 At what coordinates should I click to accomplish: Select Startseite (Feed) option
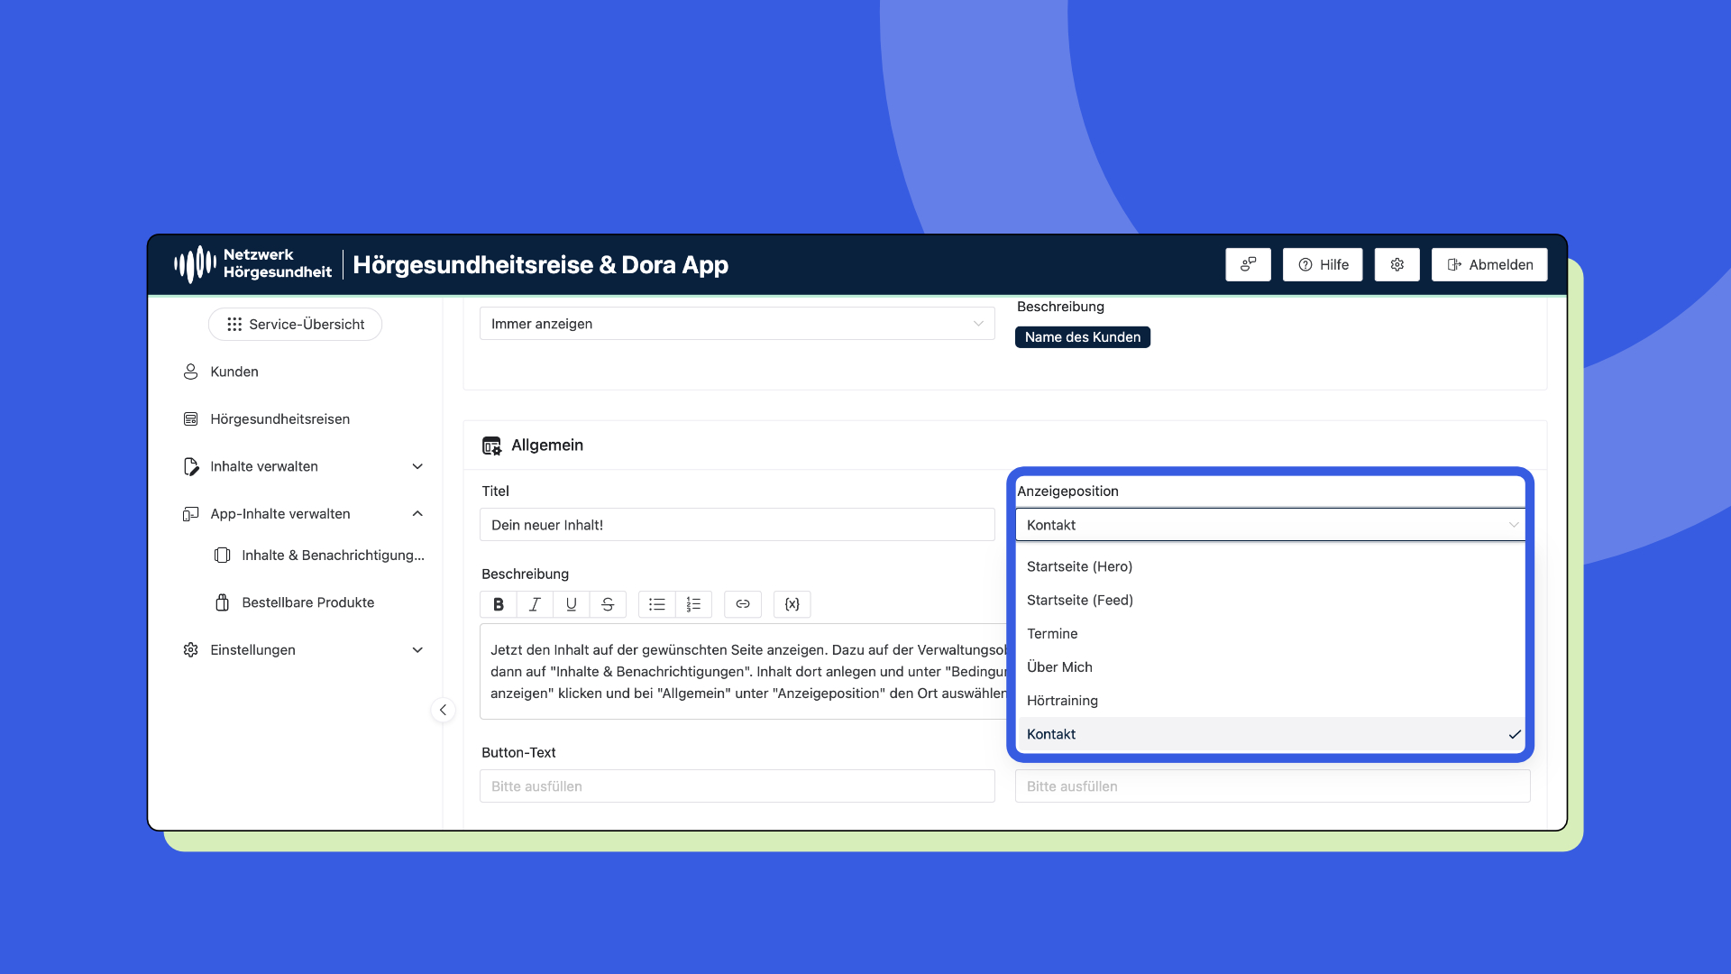pos(1270,600)
